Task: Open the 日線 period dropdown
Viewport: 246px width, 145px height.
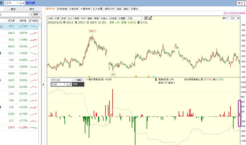Action: [x=141, y=18]
